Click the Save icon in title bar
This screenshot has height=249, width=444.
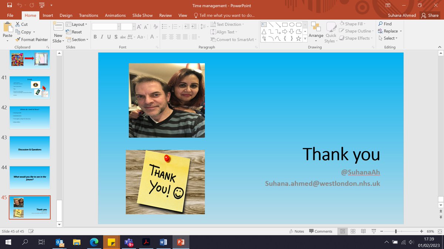tap(9, 5)
